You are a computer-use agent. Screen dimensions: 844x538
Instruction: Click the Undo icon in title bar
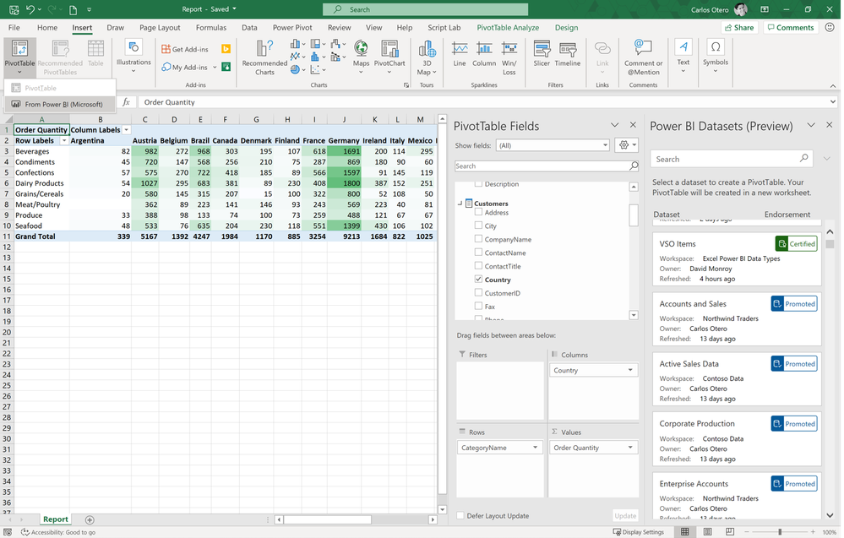(30, 9)
